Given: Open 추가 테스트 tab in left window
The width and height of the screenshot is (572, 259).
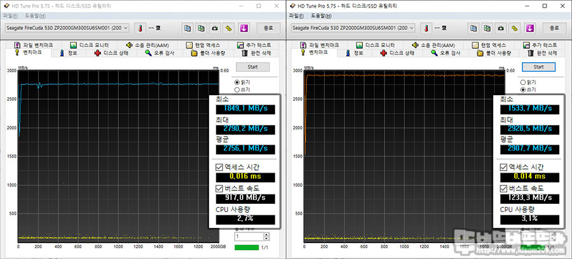Looking at the screenshot, I should click(x=254, y=45).
